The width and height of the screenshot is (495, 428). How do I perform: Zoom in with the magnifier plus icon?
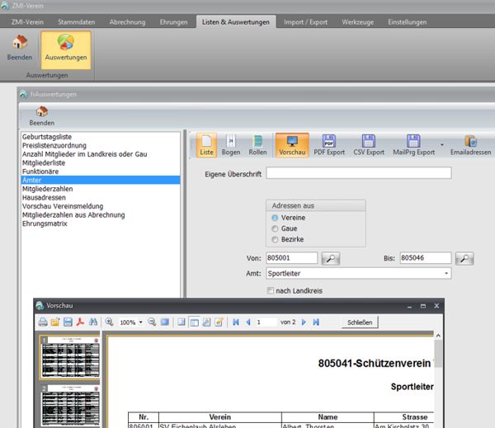pyautogui.click(x=109, y=322)
